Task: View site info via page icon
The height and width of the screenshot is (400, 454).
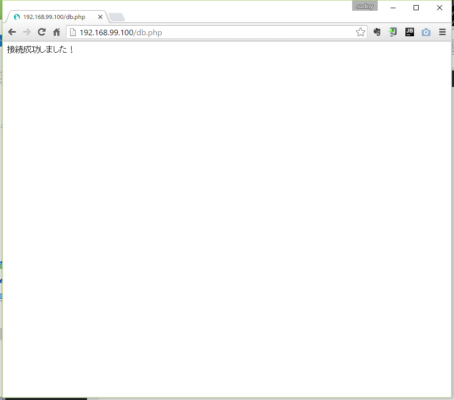Action: pos(73,32)
